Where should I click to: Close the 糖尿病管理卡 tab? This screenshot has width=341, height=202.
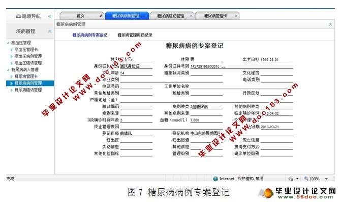tap(236, 16)
